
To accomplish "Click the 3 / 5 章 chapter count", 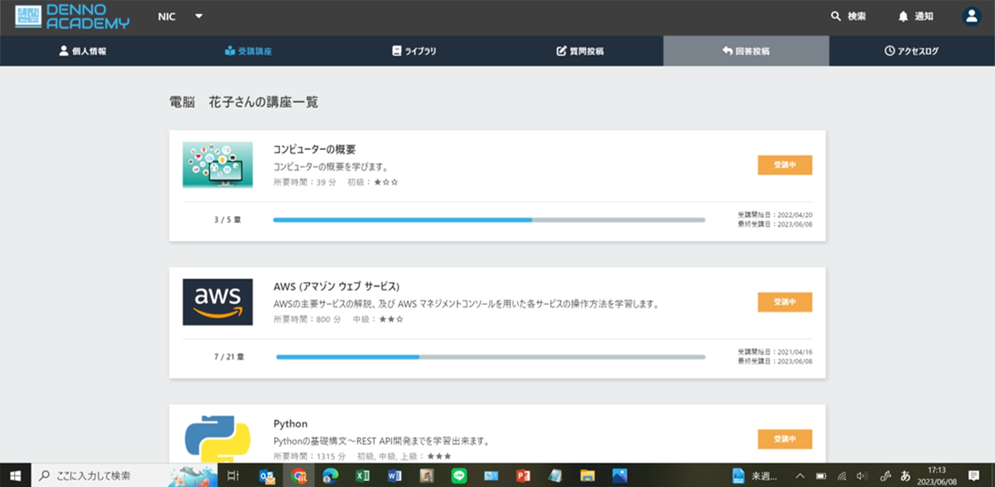I will coord(228,220).
